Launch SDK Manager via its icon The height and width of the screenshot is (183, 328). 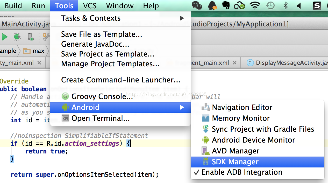205,162
